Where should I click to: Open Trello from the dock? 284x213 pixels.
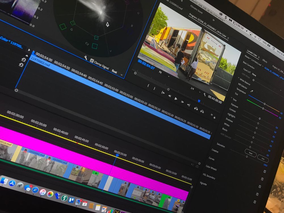pyautogui.click(x=71, y=200)
